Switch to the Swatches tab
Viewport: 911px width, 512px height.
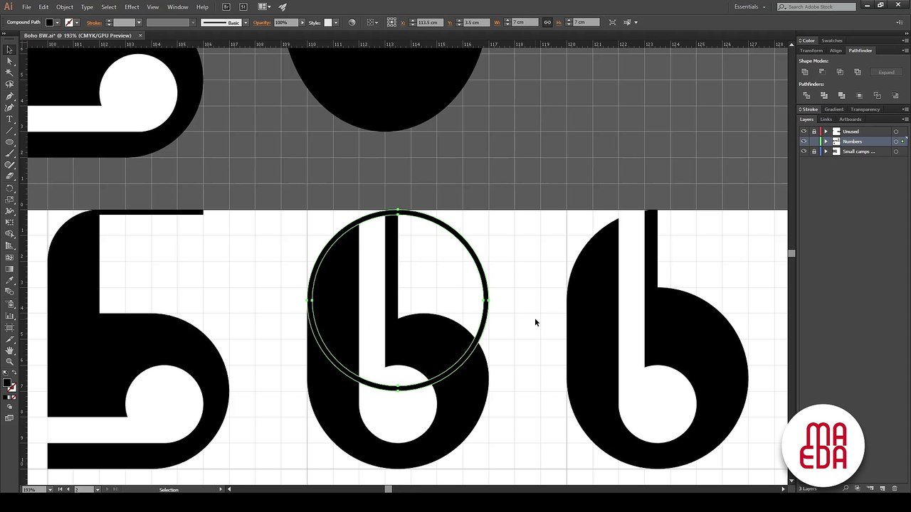click(832, 41)
